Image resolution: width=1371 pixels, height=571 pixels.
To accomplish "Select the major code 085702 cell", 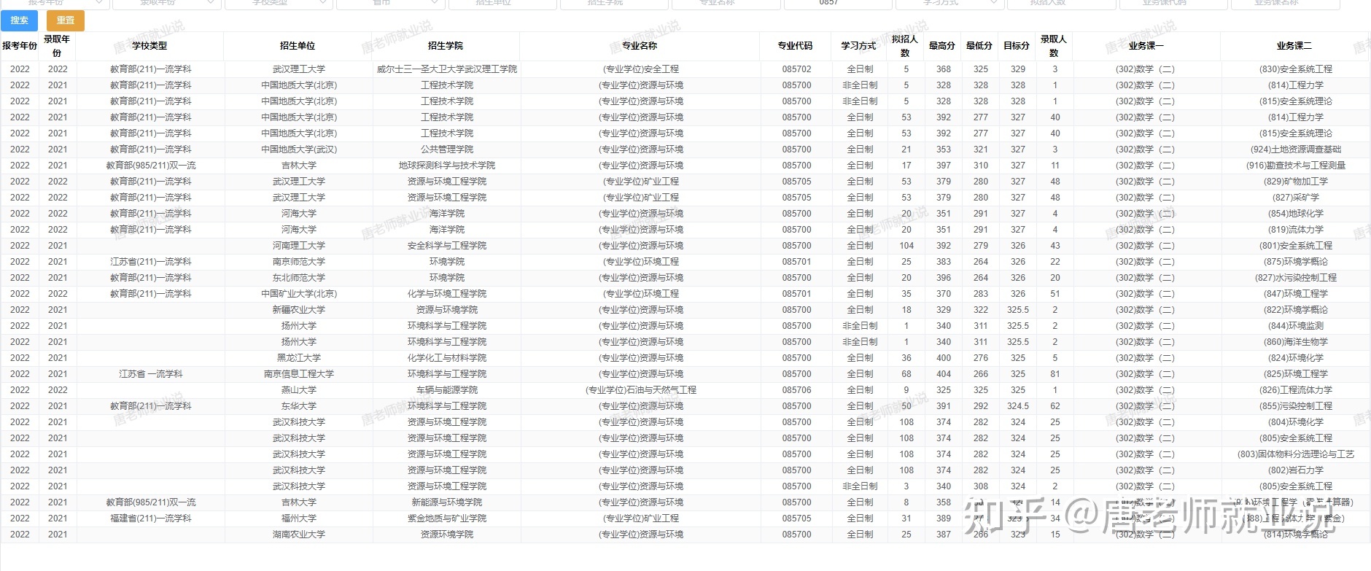I will coord(796,69).
